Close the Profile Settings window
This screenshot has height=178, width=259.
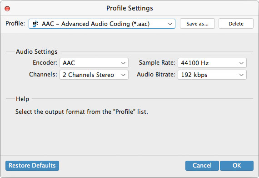point(7,9)
